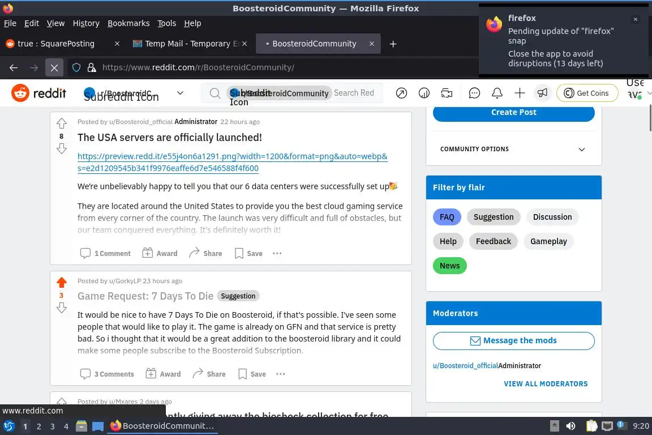This screenshot has height=435, width=652.
Task: Open more options on USA servers post
Action: tap(277, 253)
